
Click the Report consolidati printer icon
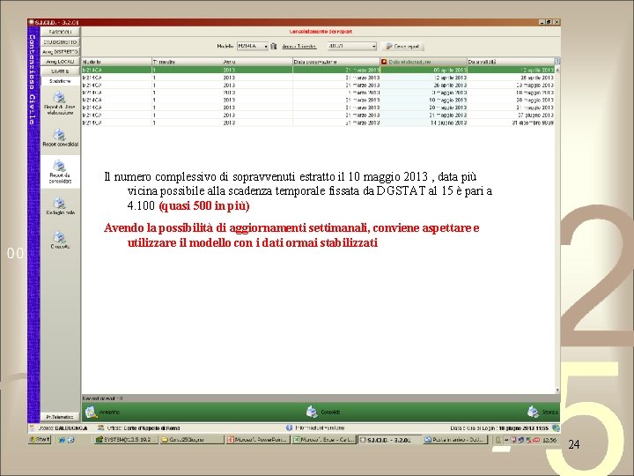[x=60, y=134]
